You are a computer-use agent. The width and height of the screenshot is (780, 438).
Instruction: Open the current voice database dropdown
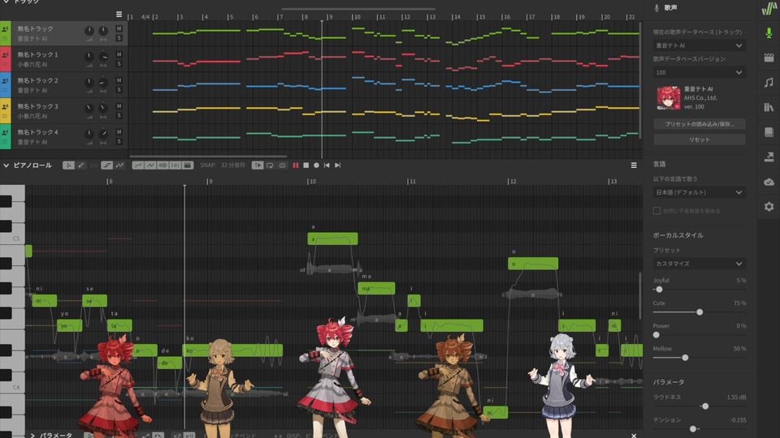tap(699, 45)
